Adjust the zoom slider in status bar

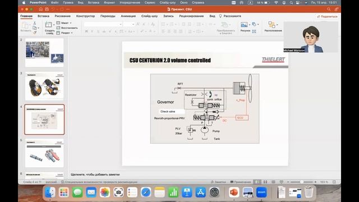[302, 182]
